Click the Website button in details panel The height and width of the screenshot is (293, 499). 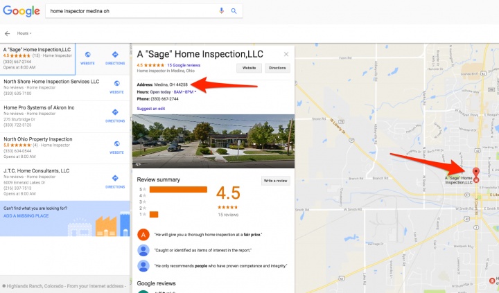(x=249, y=68)
